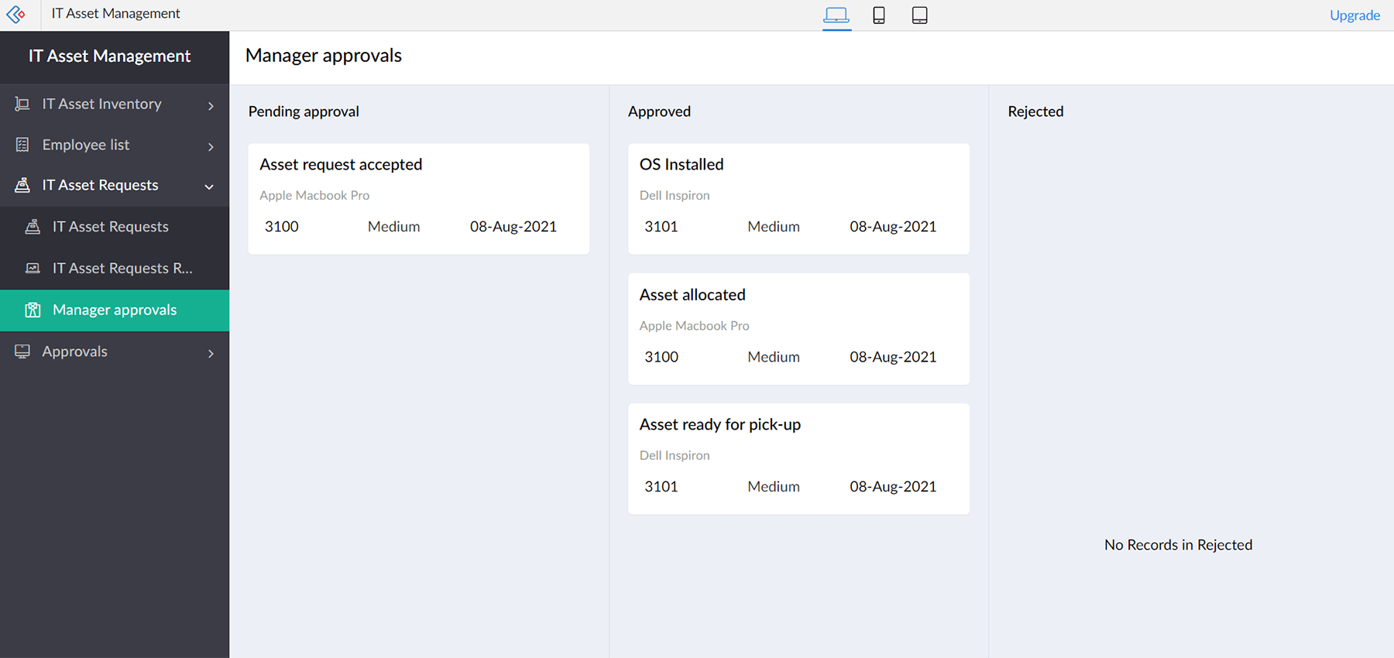Click IT Asset Inventory sidebar icon
This screenshot has width=1394, height=658.
(22, 104)
